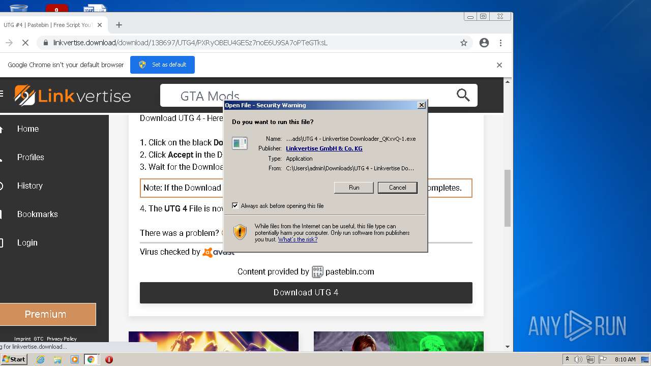Viewport: 651px width, 366px height.
Task: Click the network tray icon
Action: click(590, 359)
